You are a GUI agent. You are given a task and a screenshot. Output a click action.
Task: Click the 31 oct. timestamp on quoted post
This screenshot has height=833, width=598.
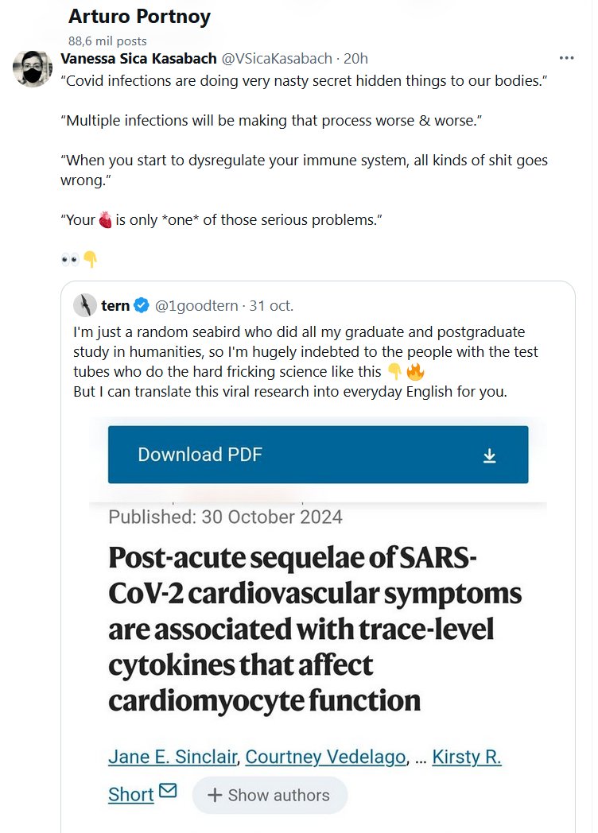coord(271,305)
